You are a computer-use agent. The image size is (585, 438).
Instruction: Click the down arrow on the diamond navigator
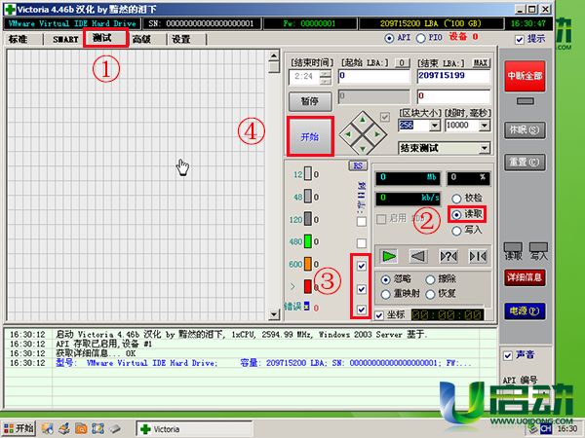coord(363,149)
